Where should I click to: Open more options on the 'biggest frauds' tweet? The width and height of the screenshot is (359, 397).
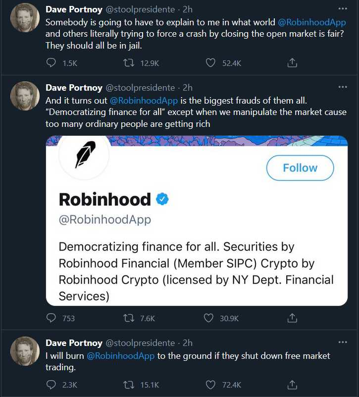[343, 87]
